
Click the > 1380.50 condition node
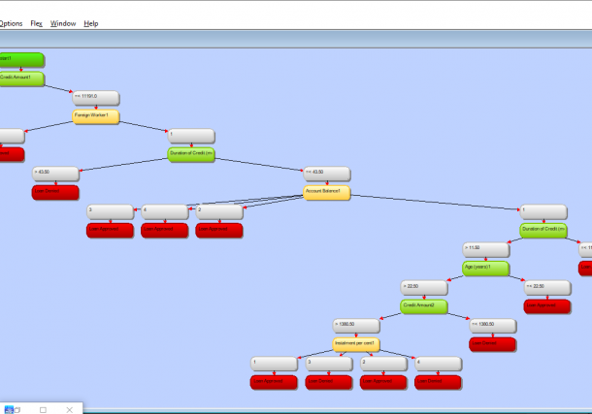coord(355,325)
